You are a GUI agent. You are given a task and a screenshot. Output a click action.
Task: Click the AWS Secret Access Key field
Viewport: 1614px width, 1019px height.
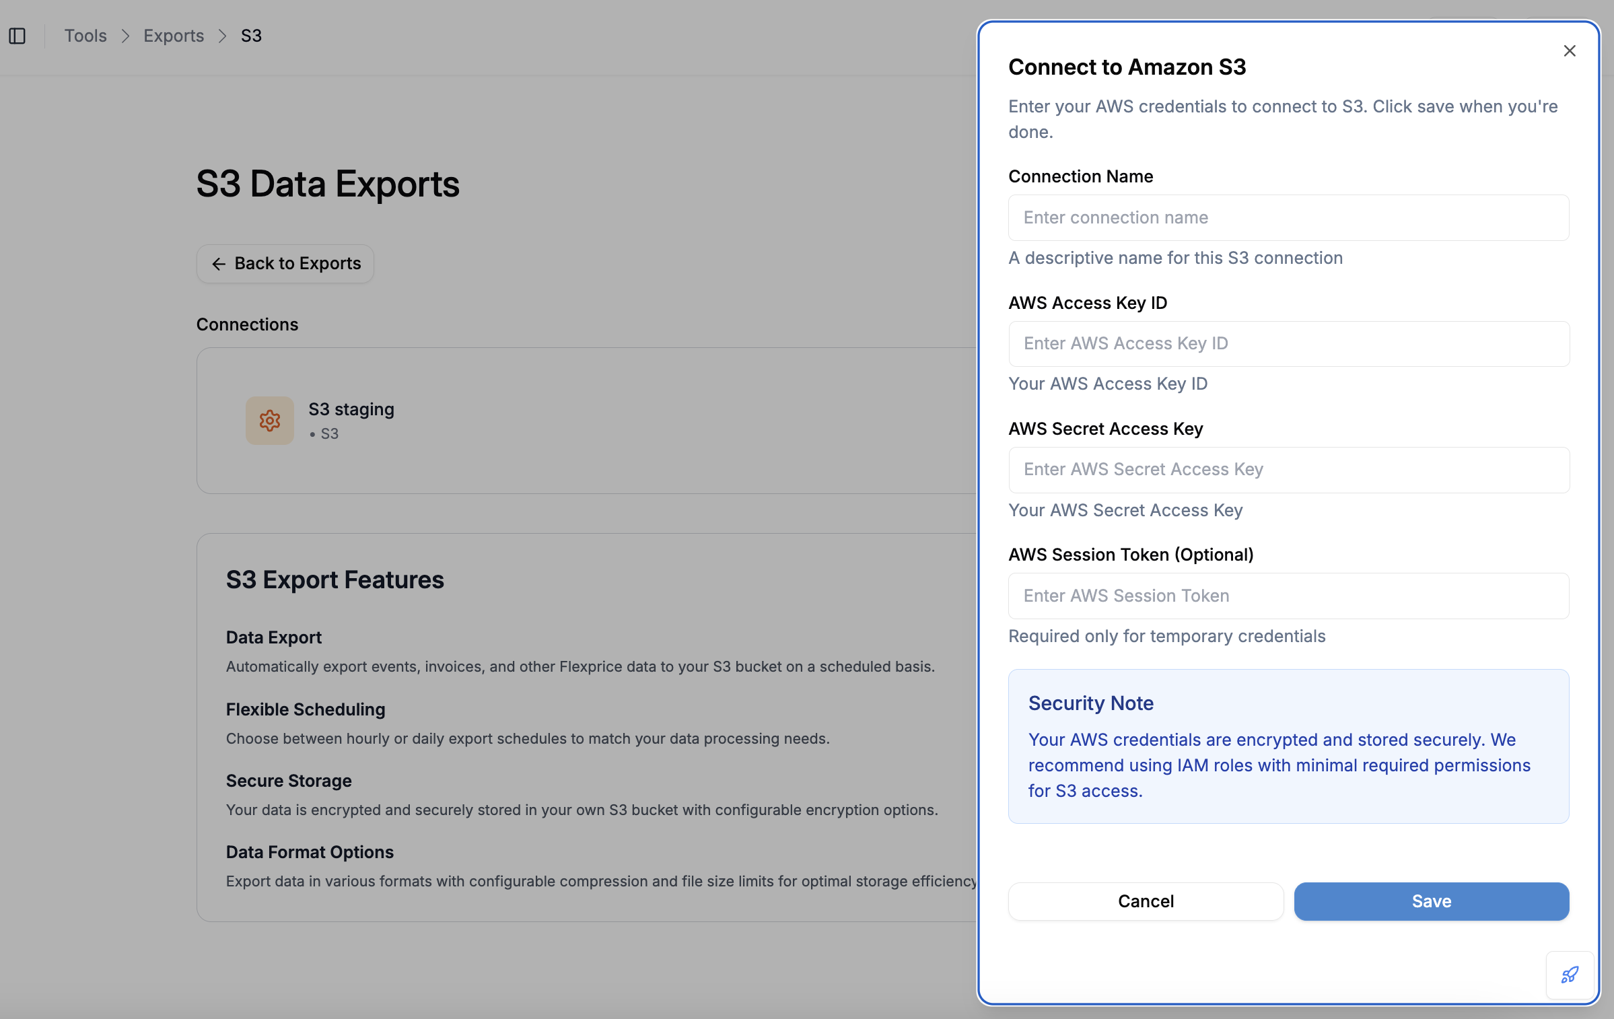tap(1288, 470)
